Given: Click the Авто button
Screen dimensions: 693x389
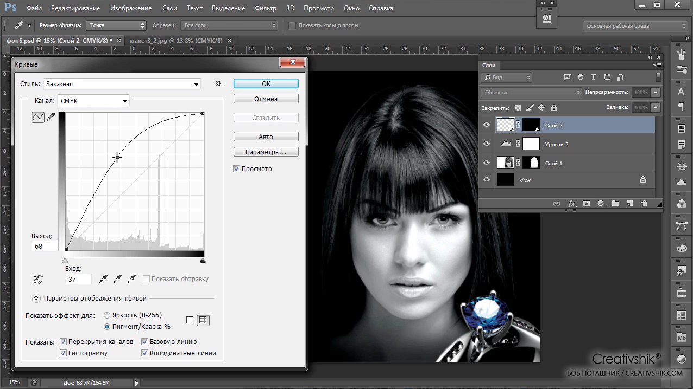Looking at the screenshot, I should (x=266, y=137).
